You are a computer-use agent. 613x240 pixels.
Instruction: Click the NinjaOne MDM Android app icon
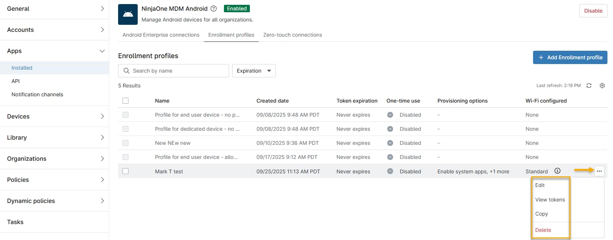[128, 14]
